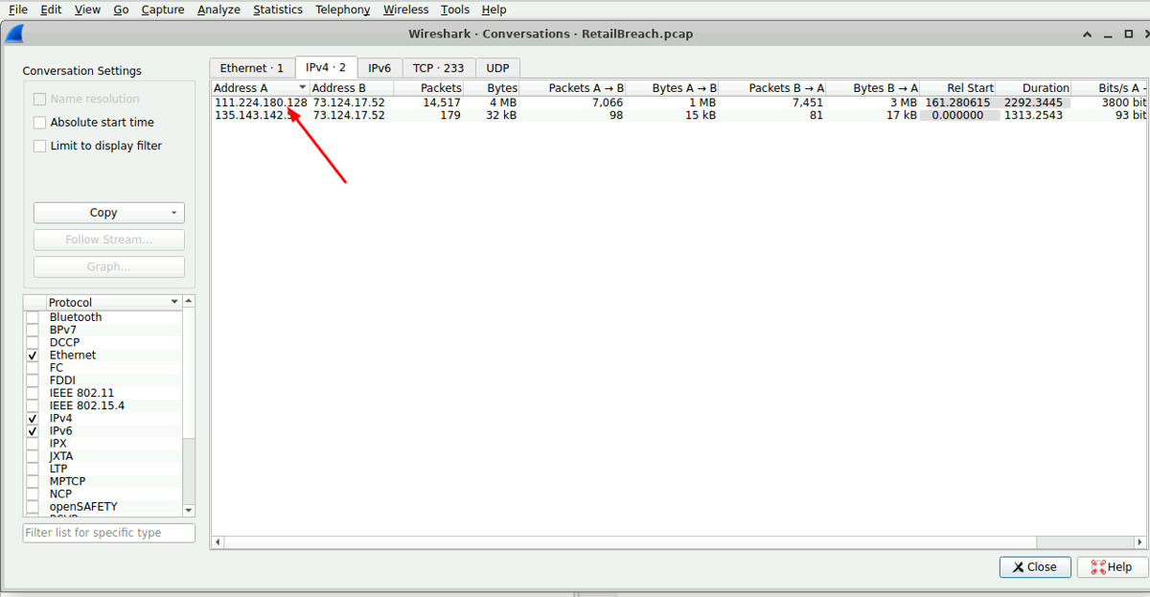The height and width of the screenshot is (597, 1150).
Task: Click table horizontal scroll right arrow
Action: tap(1141, 542)
